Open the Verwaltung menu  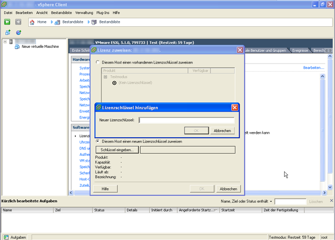[84, 13]
